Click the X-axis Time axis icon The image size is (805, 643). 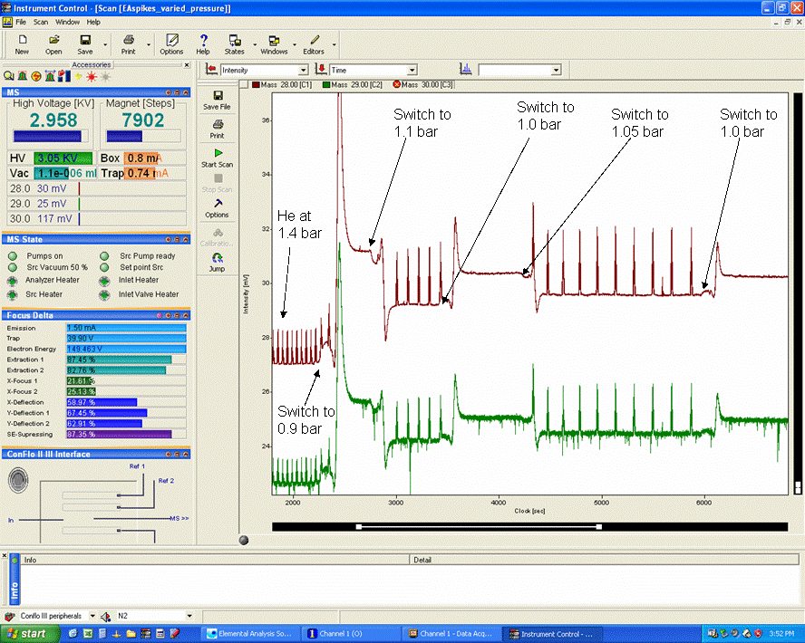pyautogui.click(x=321, y=69)
